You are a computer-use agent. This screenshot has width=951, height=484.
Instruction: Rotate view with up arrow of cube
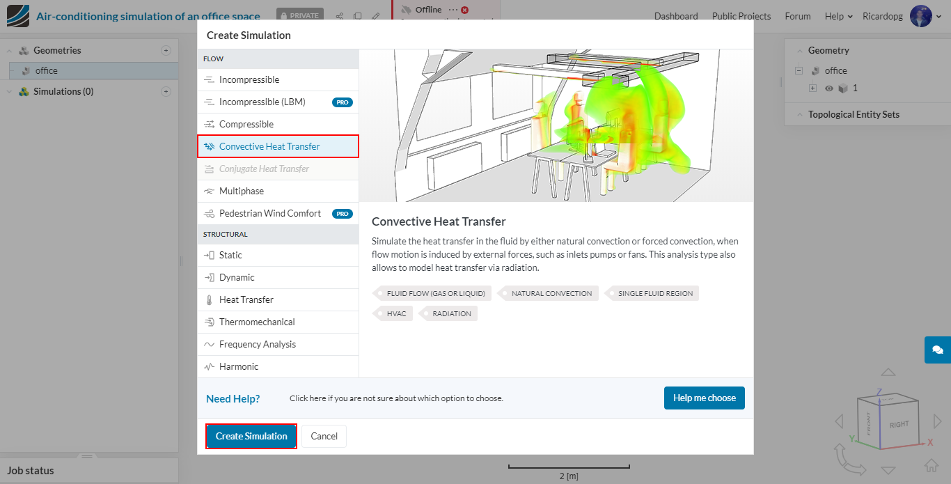click(888, 373)
